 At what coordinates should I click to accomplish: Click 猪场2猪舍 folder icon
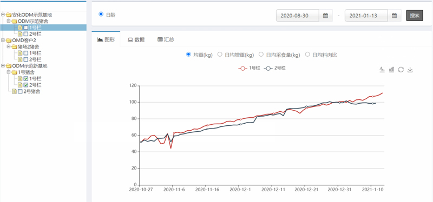pos(14,46)
